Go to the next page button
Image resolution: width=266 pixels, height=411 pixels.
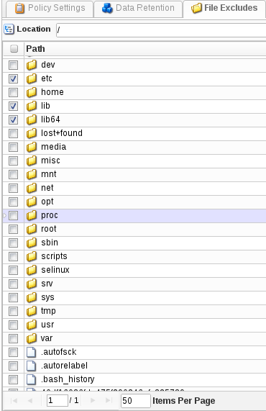click(93, 401)
